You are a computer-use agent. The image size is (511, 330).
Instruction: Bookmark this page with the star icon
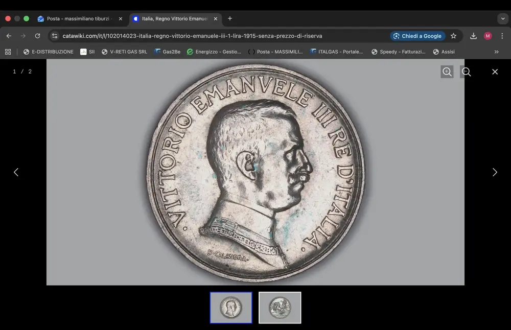[453, 36]
